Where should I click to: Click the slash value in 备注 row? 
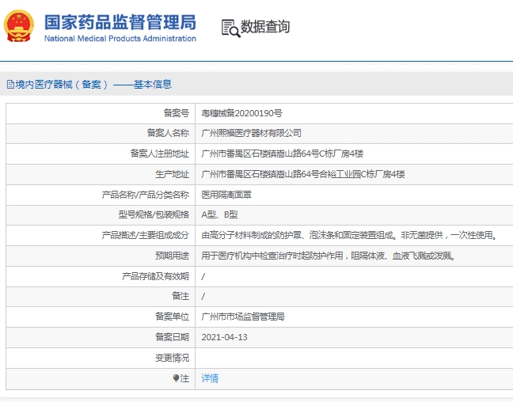point(203,296)
